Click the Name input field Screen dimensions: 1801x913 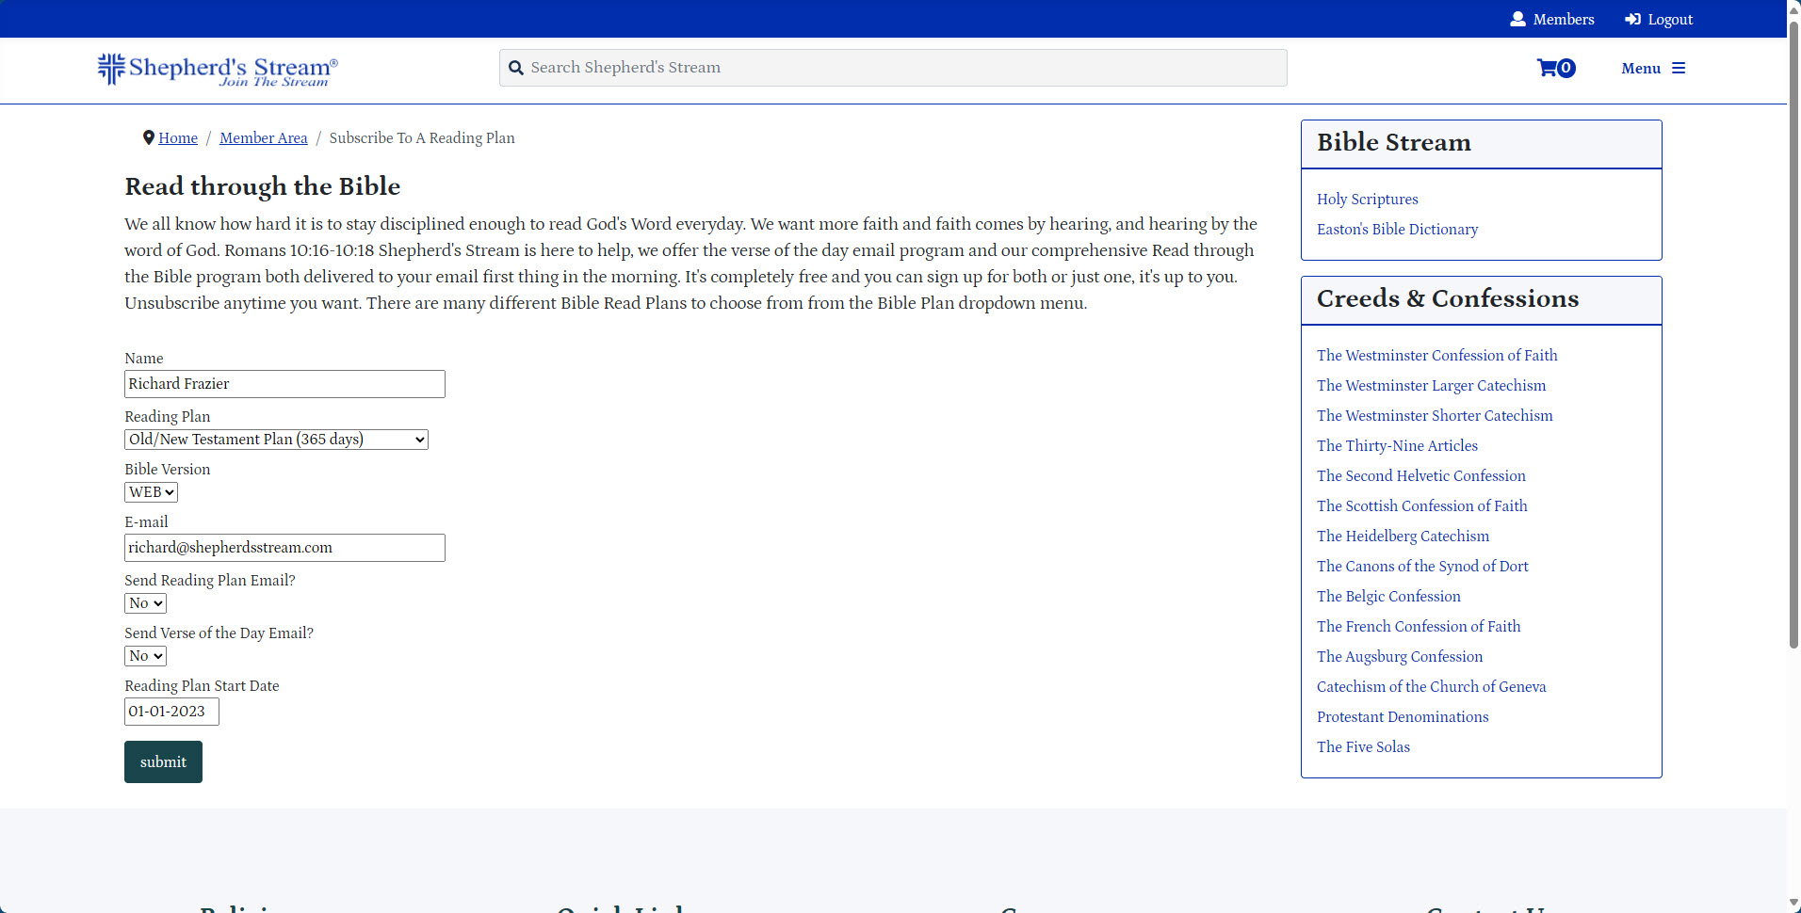coord(284,384)
